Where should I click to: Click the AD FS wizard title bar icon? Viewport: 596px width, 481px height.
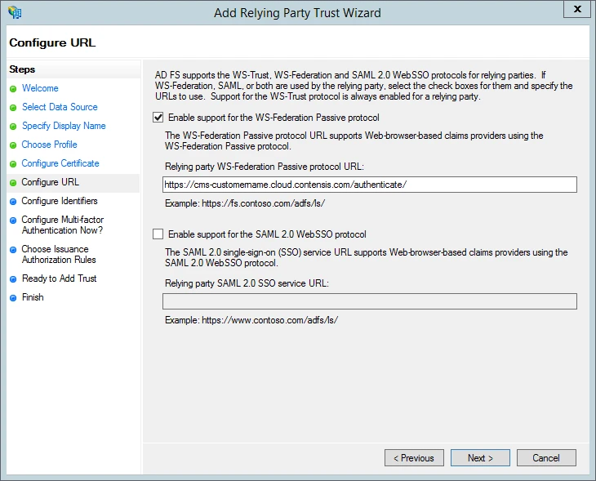pyautogui.click(x=15, y=12)
